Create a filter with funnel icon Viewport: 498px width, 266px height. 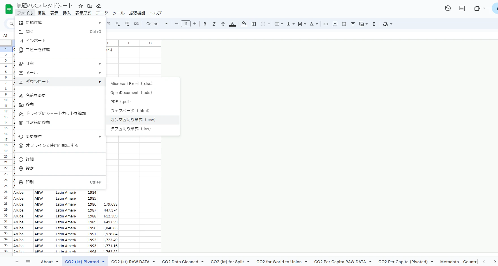click(353, 24)
